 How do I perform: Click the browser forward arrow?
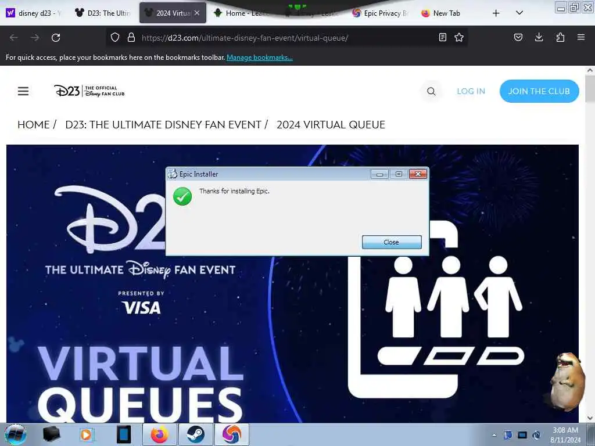click(x=35, y=38)
